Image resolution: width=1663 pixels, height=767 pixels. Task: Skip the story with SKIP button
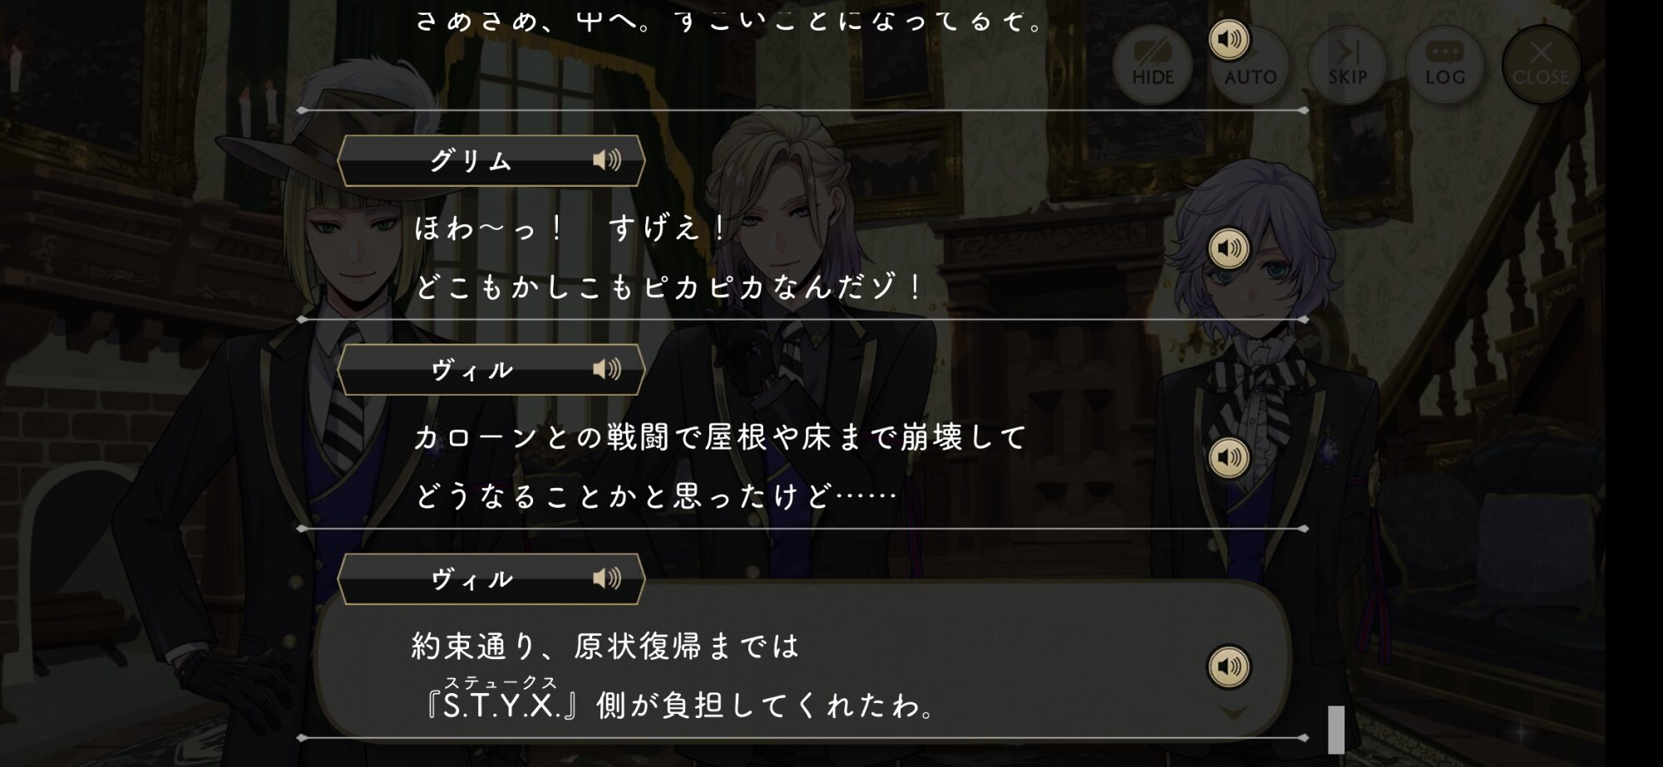[x=1347, y=64]
